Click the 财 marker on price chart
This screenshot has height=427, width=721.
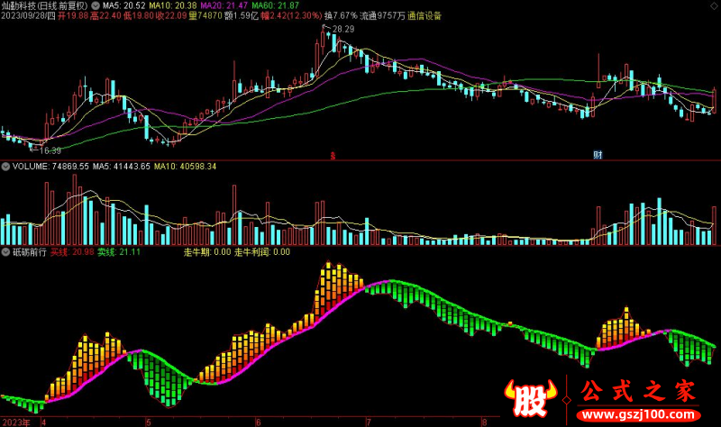598,155
